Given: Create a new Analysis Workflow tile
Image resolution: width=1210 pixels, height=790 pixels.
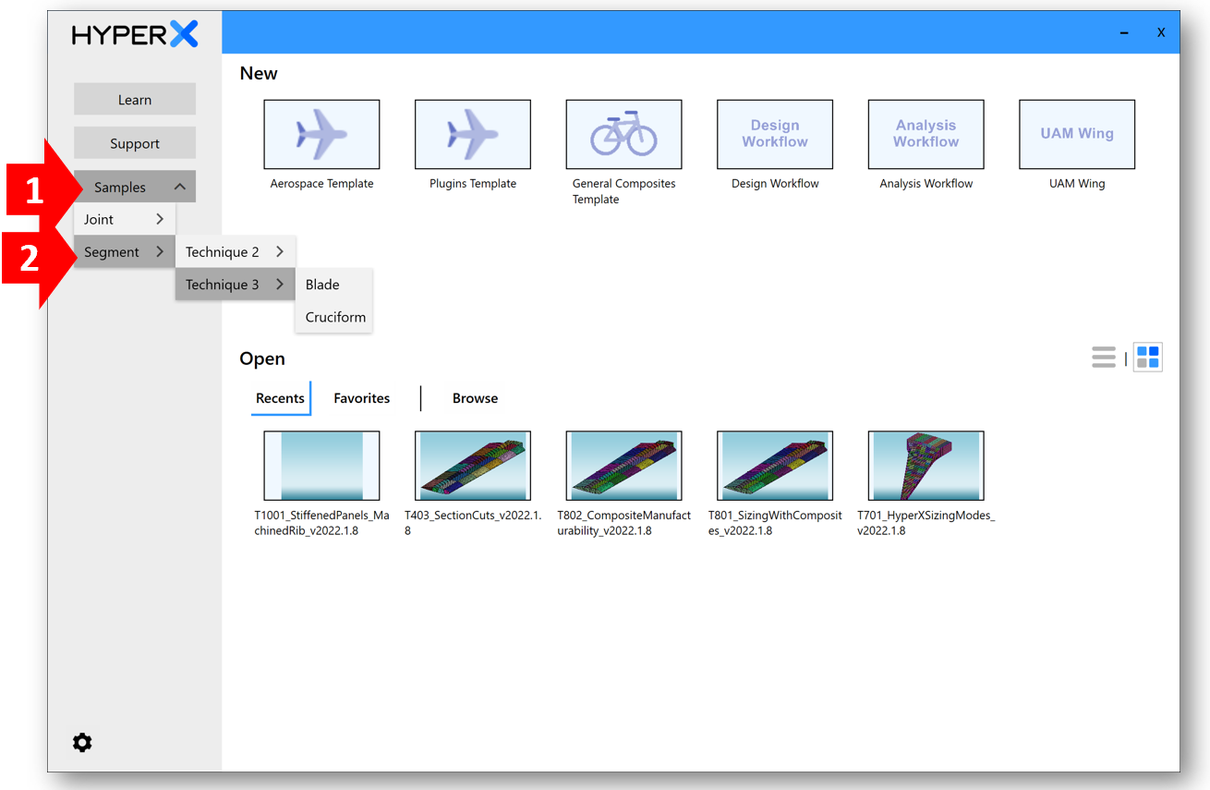Looking at the screenshot, I should click(x=926, y=135).
